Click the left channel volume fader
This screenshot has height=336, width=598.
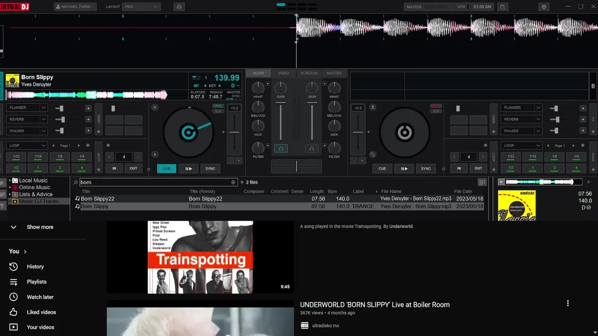click(x=281, y=121)
